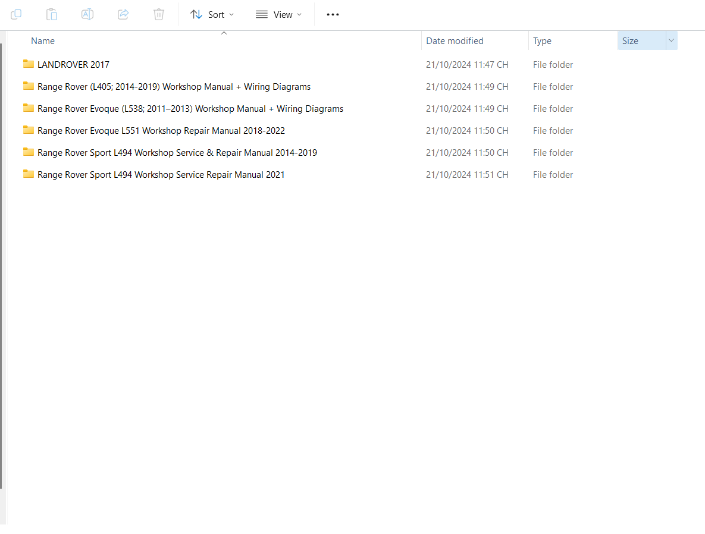Click the Copy icon in toolbar
Screen dimensions: 705x534
[16, 14]
